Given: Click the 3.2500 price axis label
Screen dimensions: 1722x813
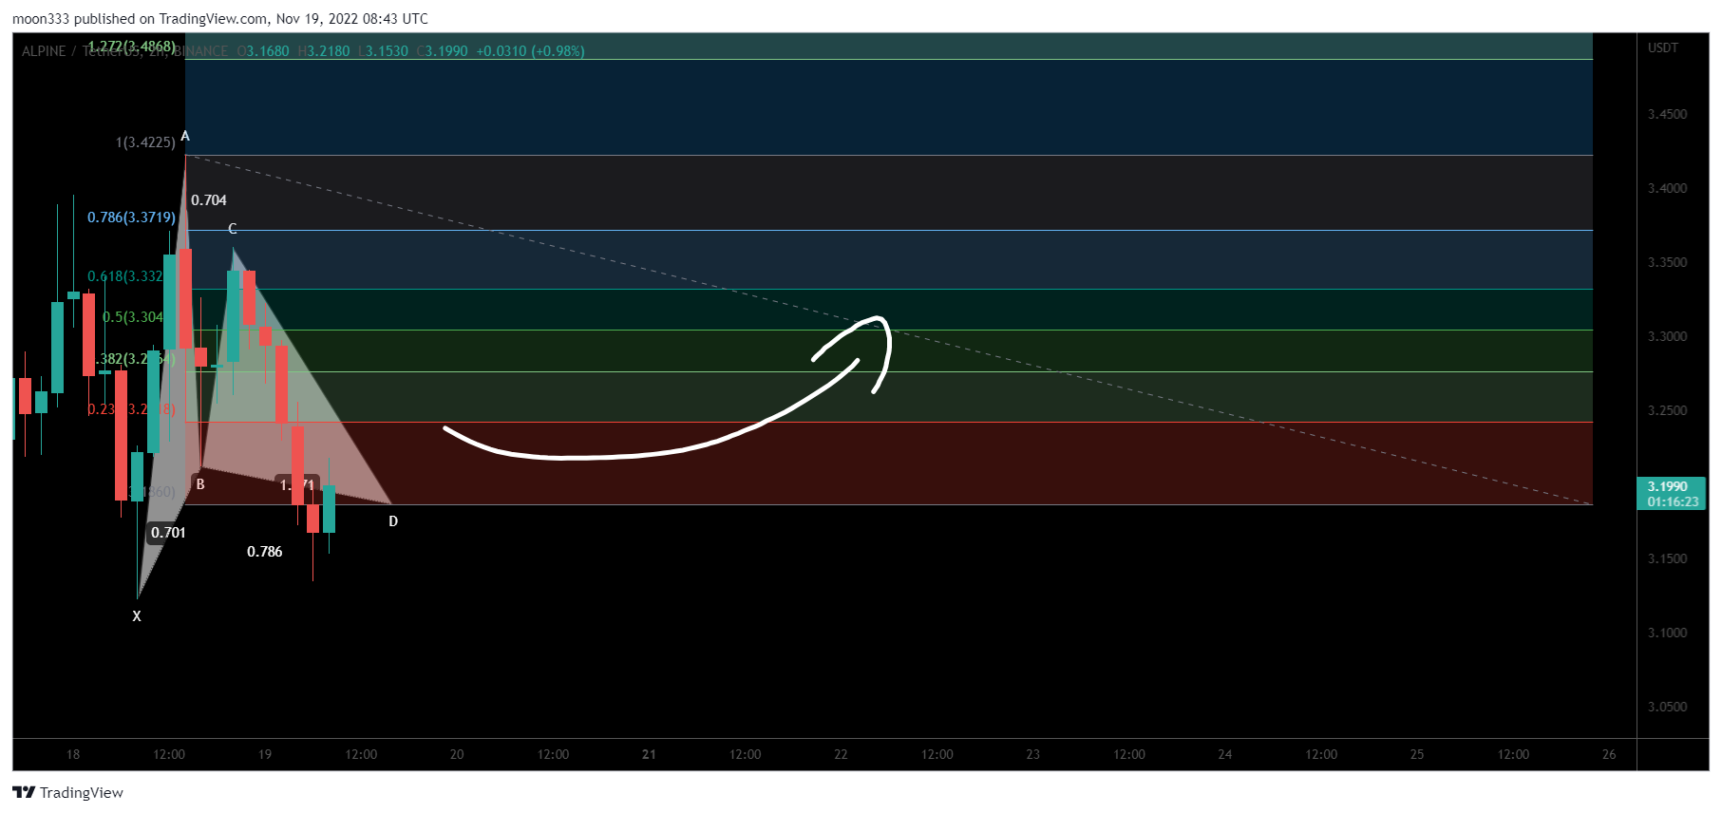Looking at the screenshot, I should tap(1668, 410).
